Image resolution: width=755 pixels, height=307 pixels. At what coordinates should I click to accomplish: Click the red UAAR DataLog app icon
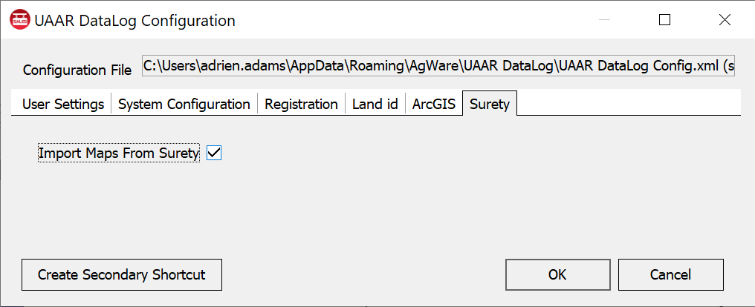click(20, 20)
